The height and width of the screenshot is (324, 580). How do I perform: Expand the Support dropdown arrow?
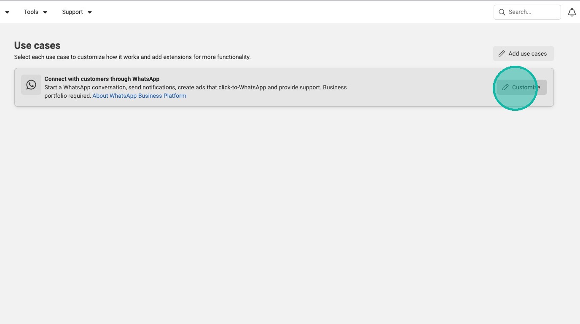click(90, 12)
